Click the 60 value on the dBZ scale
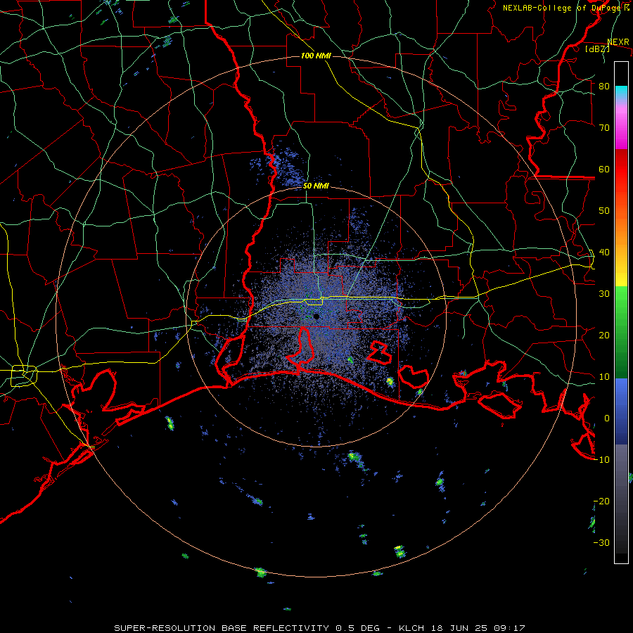 pos(604,169)
